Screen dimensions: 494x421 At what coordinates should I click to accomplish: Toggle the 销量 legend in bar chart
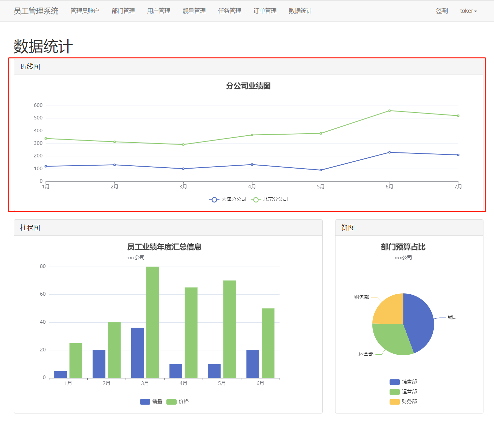(x=151, y=402)
